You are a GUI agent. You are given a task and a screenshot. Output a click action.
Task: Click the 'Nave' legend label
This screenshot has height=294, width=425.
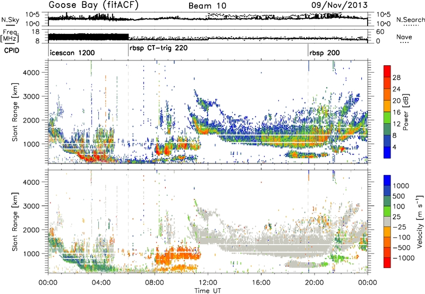[x=404, y=37]
